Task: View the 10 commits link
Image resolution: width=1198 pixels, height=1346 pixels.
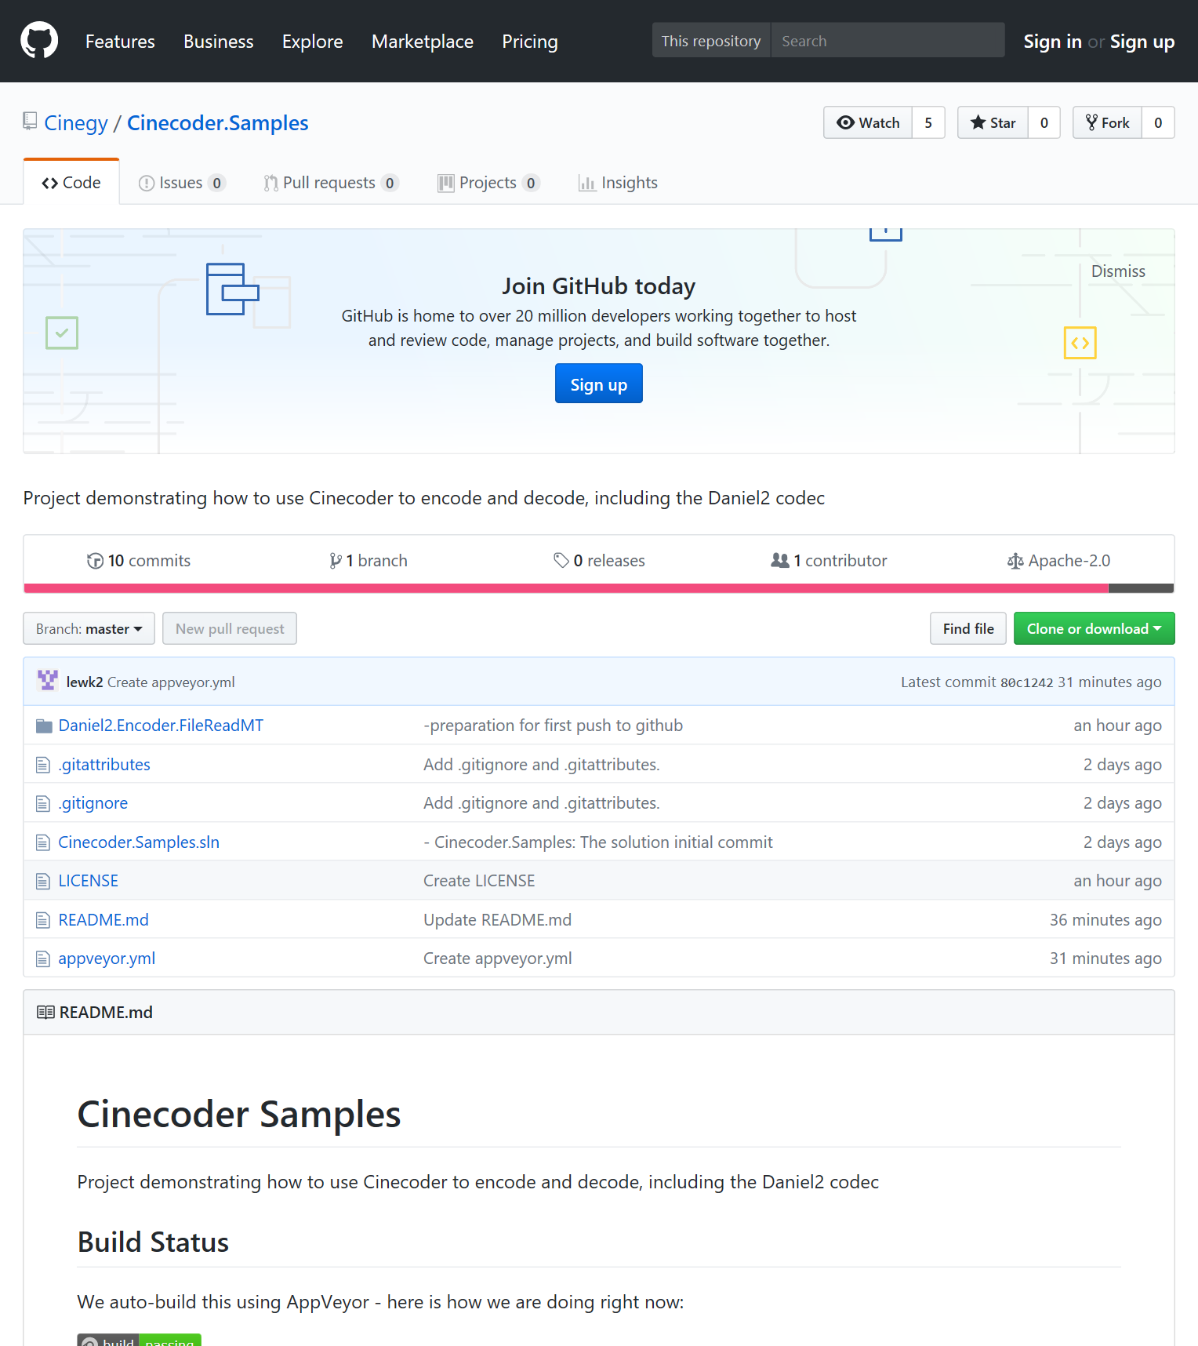Action: pyautogui.click(x=139, y=561)
